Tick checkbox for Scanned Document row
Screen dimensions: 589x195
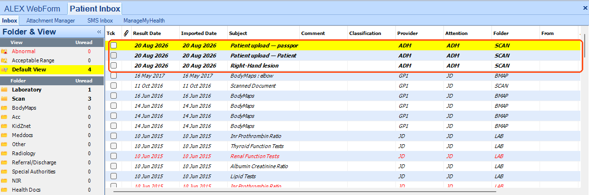click(114, 86)
